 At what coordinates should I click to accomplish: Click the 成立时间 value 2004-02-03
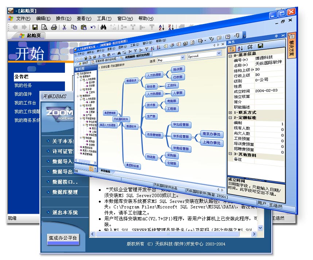point(266,91)
